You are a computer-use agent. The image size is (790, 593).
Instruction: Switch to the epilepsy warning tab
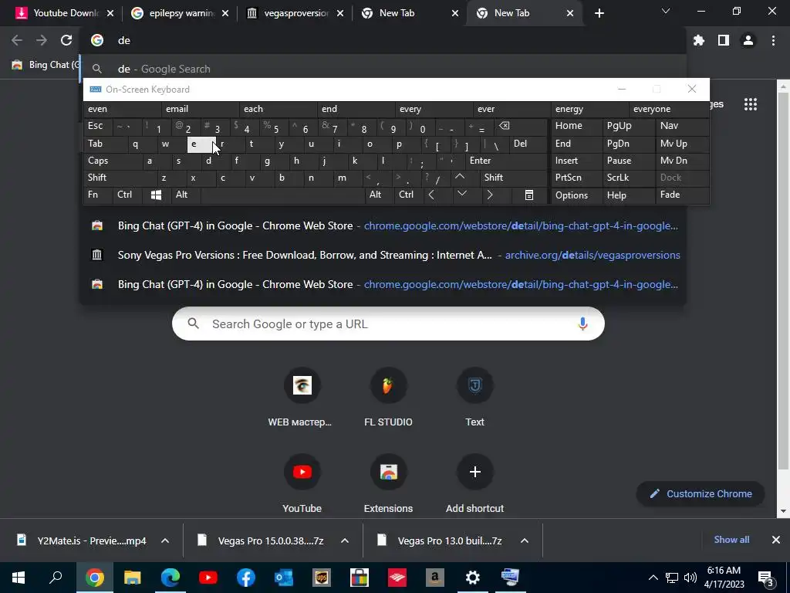pyautogui.click(x=180, y=13)
